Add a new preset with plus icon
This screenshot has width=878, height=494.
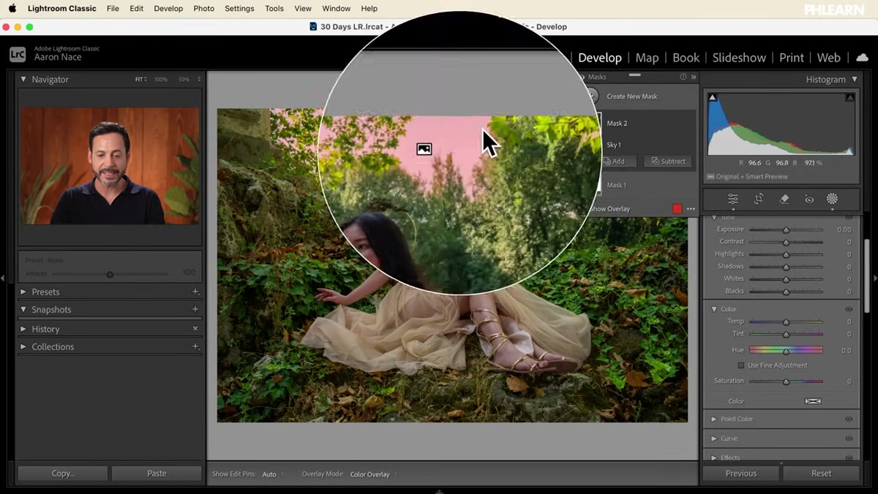195,292
